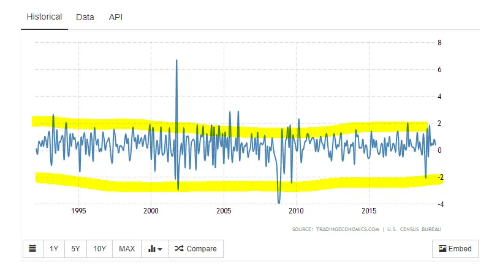Click the tallest spike peak near 2001

(x=176, y=61)
